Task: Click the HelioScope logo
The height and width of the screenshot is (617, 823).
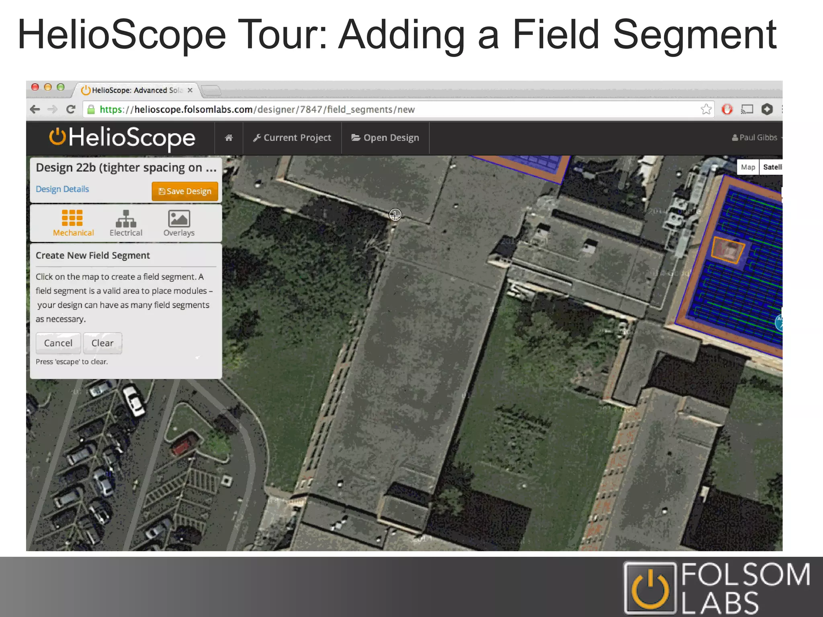Action: point(122,138)
